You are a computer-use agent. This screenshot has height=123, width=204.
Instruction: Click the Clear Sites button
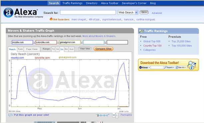click(85, 49)
